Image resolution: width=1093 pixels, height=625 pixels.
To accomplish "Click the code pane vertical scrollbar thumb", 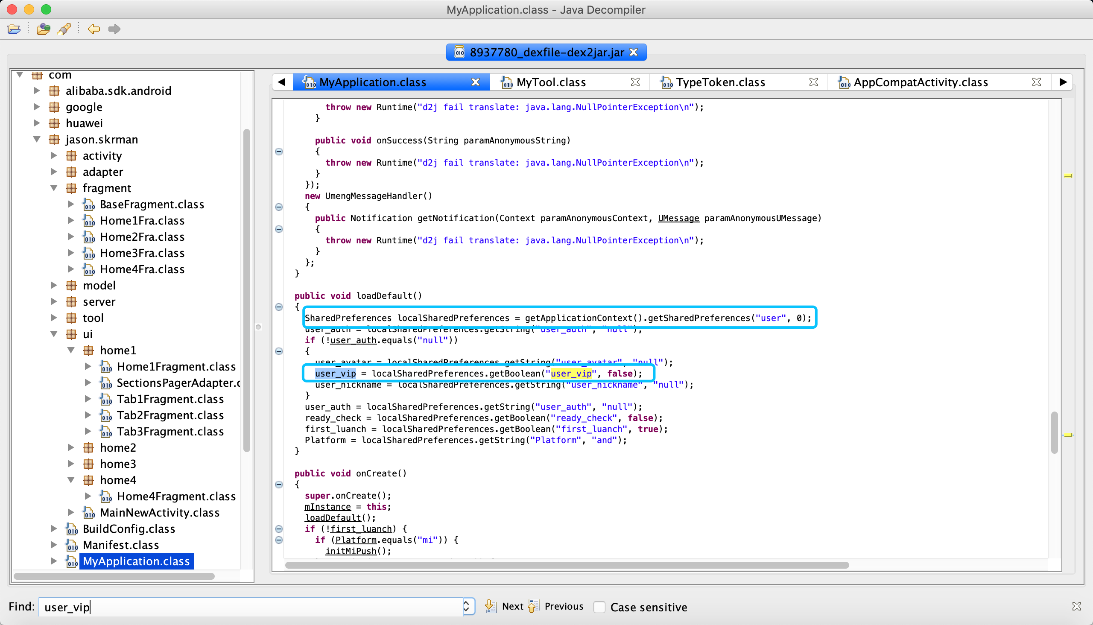I will click(1055, 432).
